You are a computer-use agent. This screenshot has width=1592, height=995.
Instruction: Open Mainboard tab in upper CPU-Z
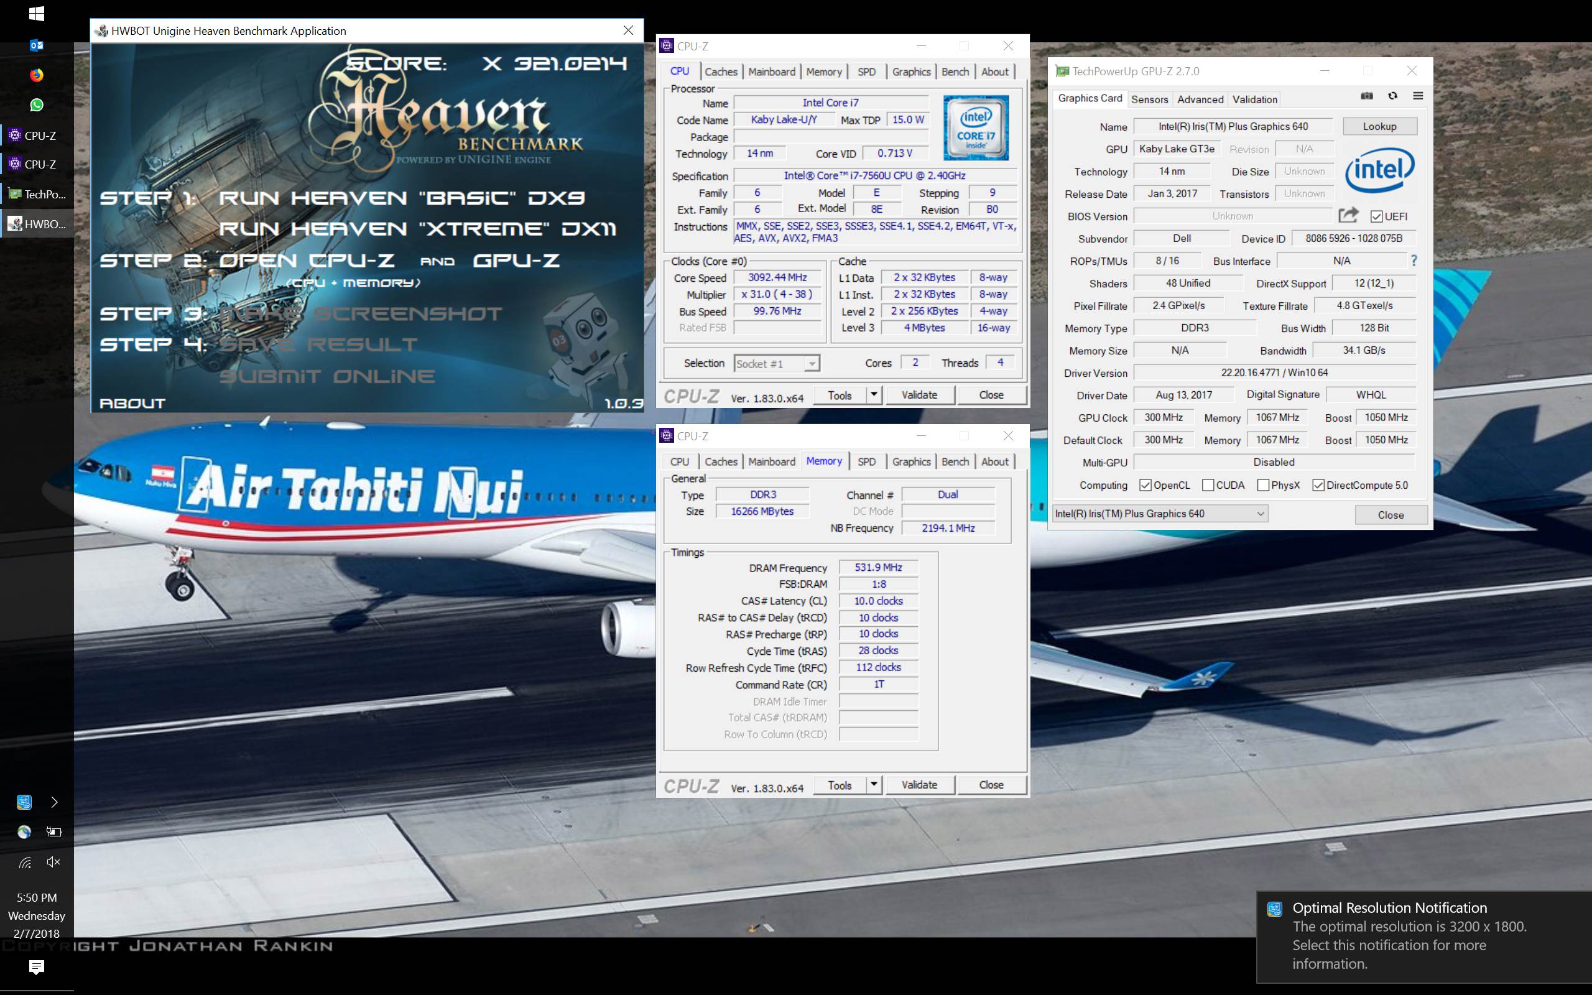(772, 72)
